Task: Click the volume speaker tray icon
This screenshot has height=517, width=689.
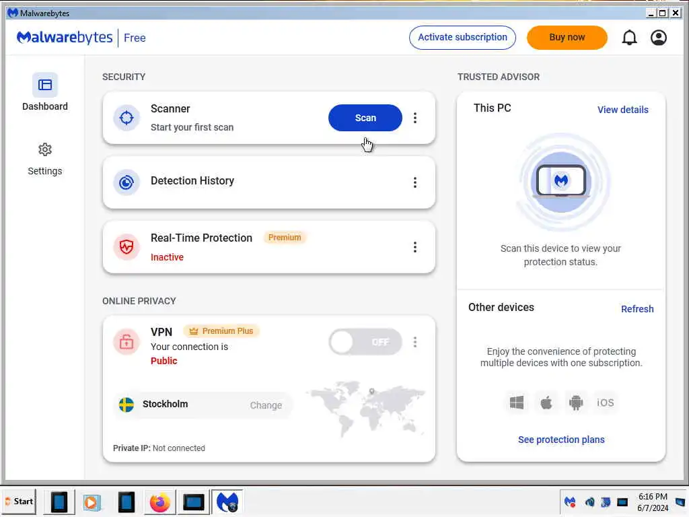Action: (x=589, y=502)
